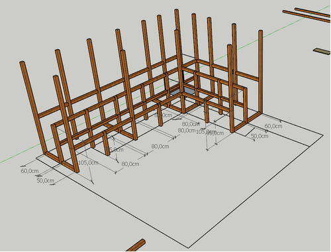Select the right-side 60,0cm dimension label

273,126
